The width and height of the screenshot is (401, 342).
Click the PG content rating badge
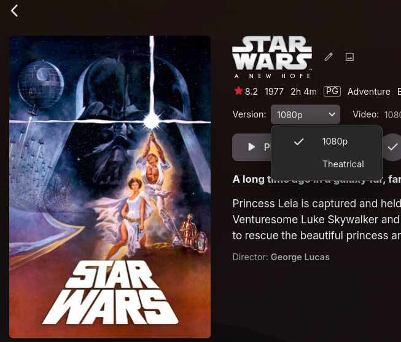coord(332,91)
